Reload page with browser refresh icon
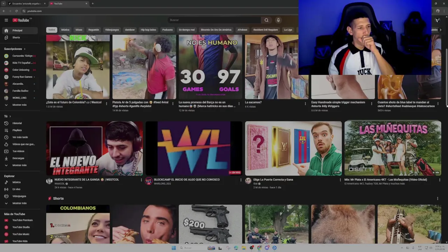The height and width of the screenshot is (252, 448). coord(16,11)
